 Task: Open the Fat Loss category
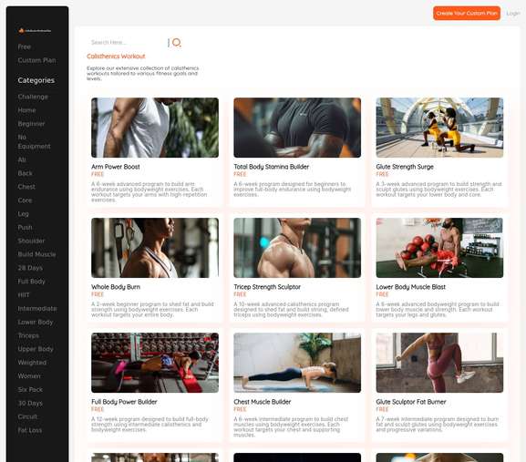coord(30,430)
